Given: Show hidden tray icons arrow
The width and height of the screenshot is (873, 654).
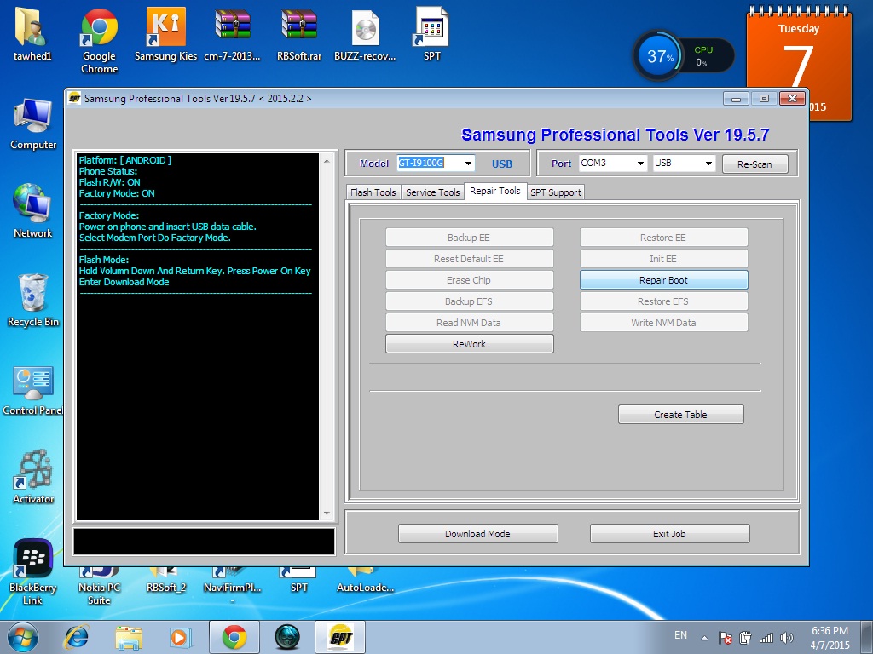Looking at the screenshot, I should click(x=704, y=638).
